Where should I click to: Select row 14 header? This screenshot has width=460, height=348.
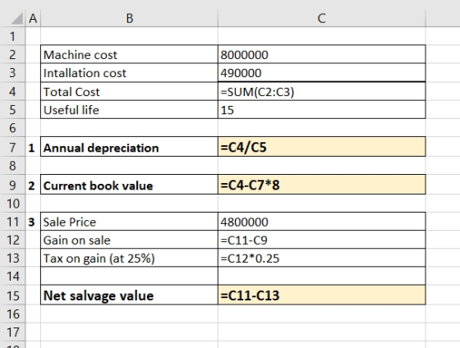(x=12, y=276)
